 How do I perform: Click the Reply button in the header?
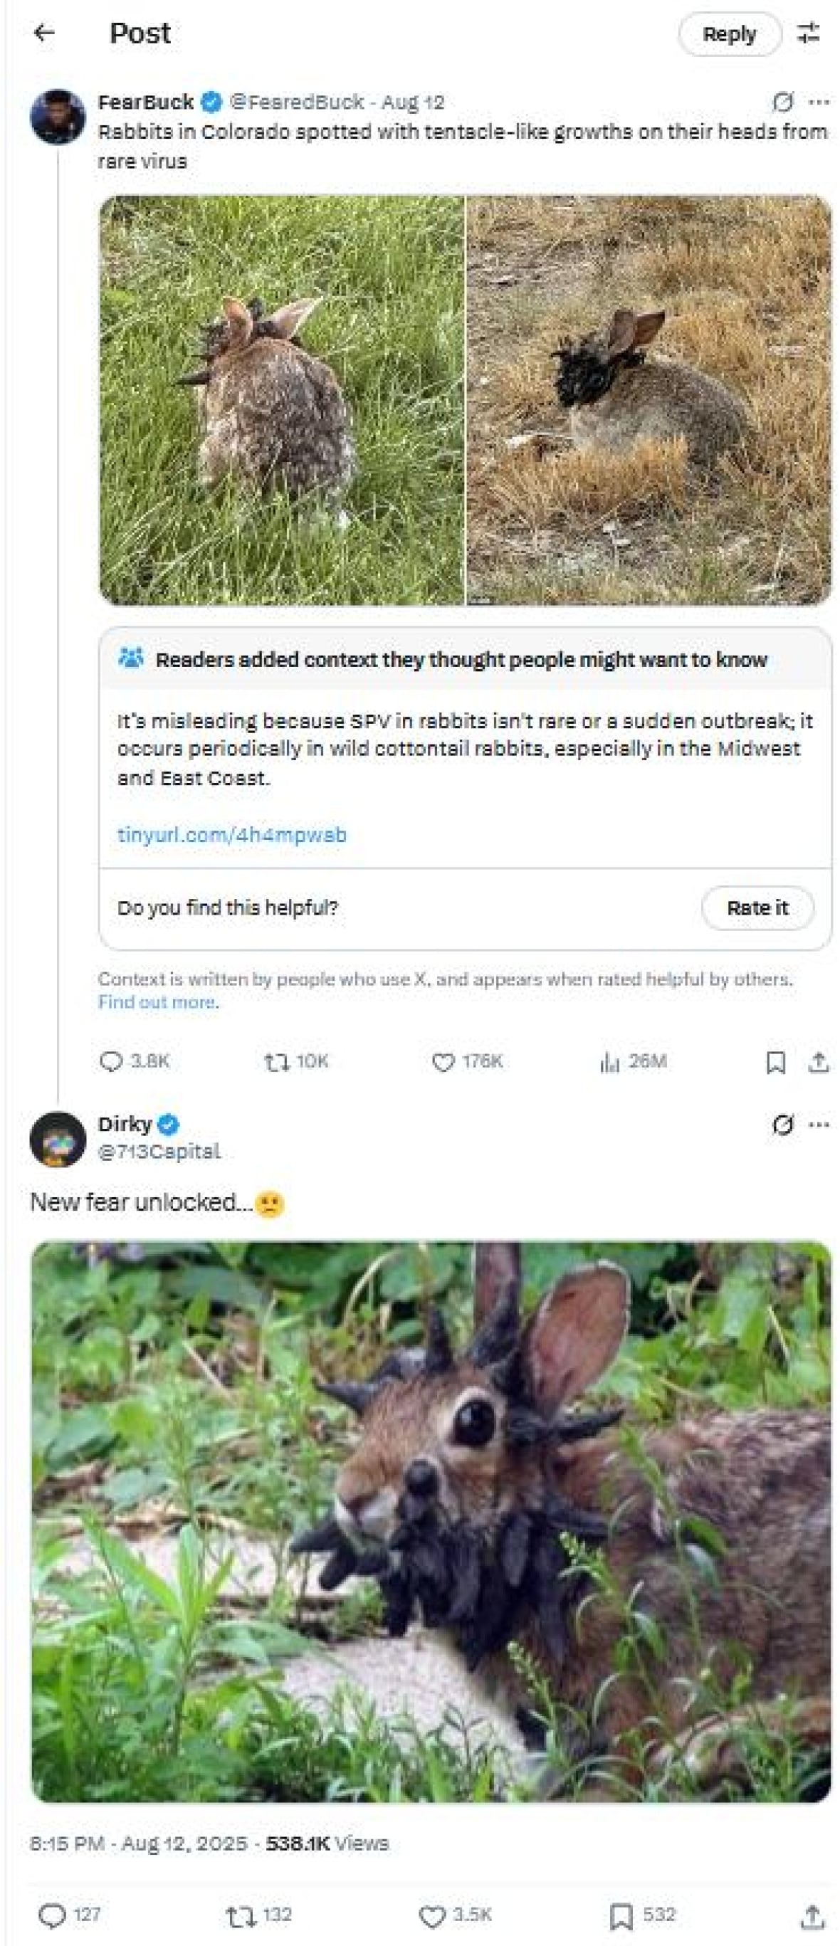[732, 33]
